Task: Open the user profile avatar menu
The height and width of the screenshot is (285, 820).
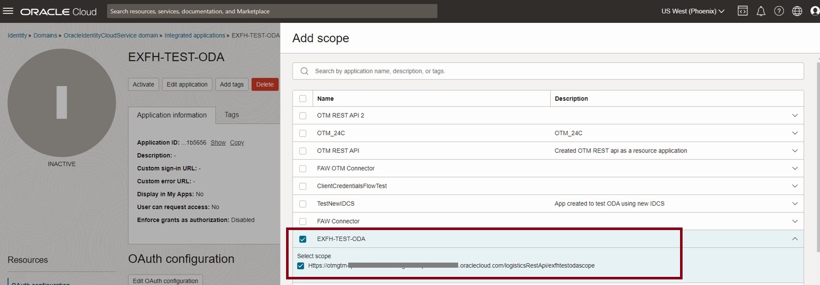Action: pyautogui.click(x=815, y=11)
